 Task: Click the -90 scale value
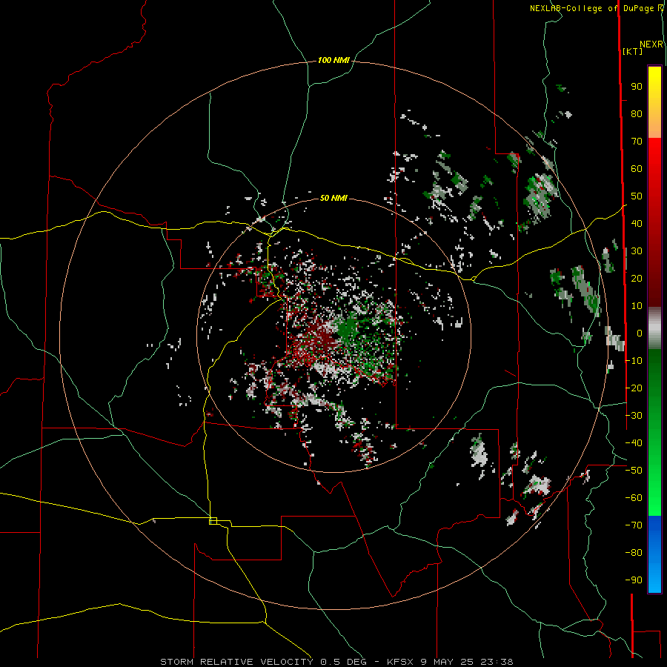tap(634, 580)
